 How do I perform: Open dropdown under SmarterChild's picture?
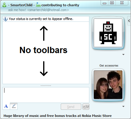point(123,55)
